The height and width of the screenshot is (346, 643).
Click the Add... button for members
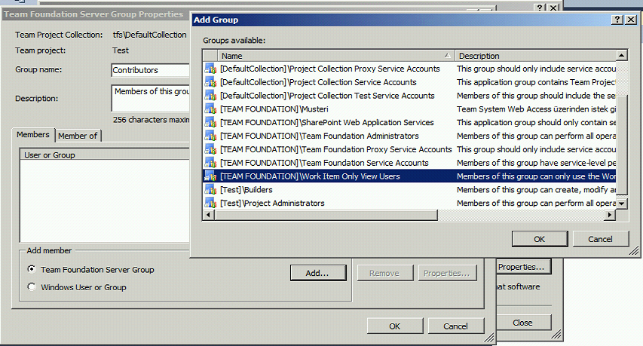point(318,273)
